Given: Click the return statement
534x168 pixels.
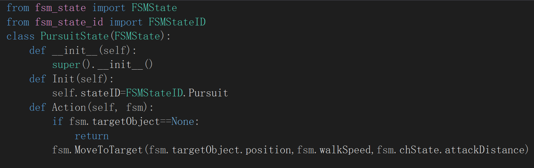Looking at the screenshot, I should [91, 136].
